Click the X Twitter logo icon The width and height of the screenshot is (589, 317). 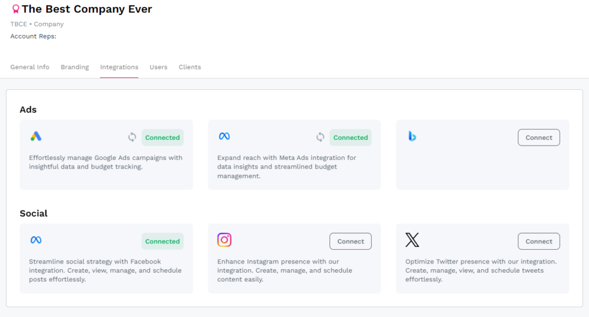point(412,240)
